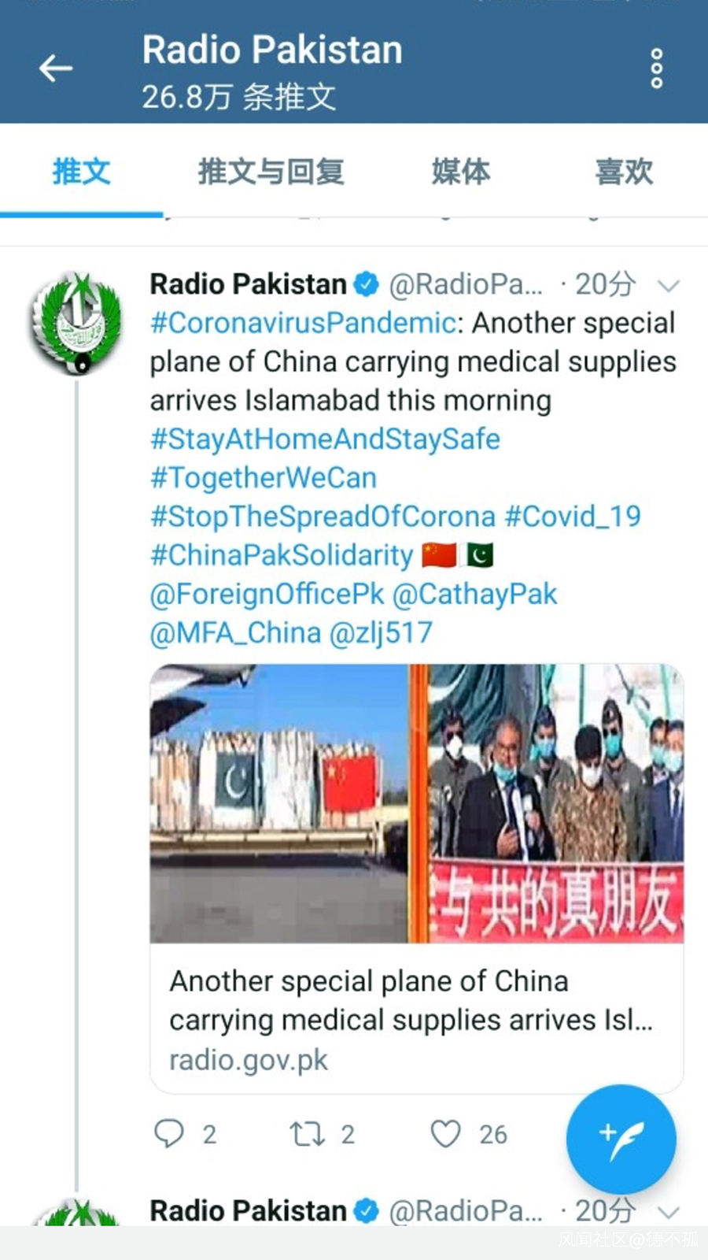Open the three-dot overflow menu
The image size is (708, 1260).
(x=657, y=69)
